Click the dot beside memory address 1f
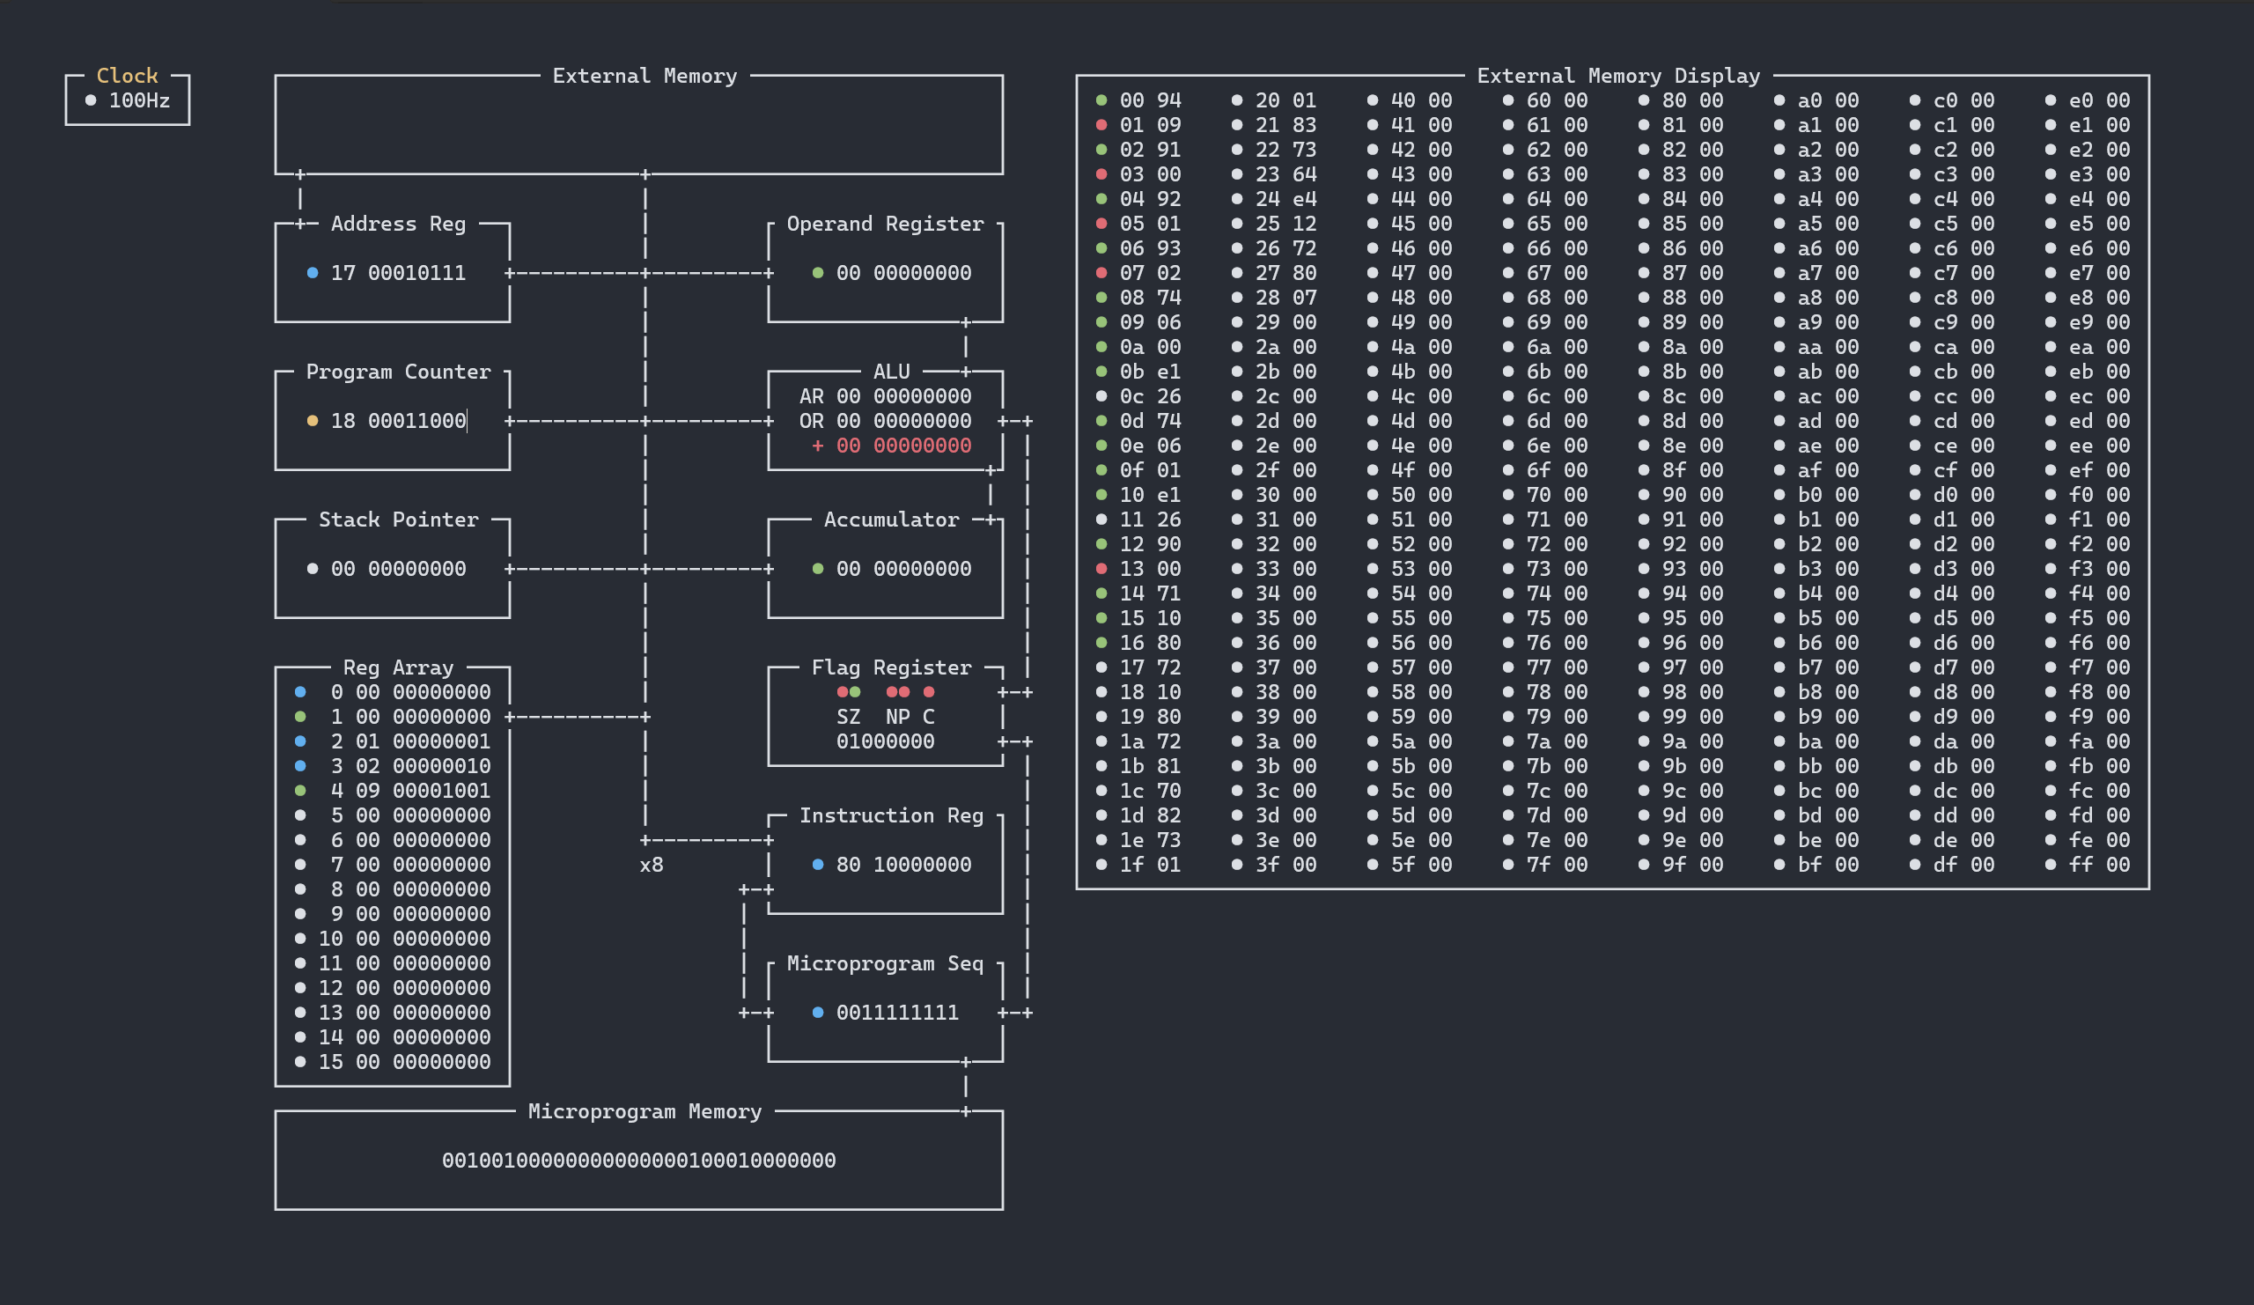Viewport: 2254px width, 1305px height. pos(1101,865)
